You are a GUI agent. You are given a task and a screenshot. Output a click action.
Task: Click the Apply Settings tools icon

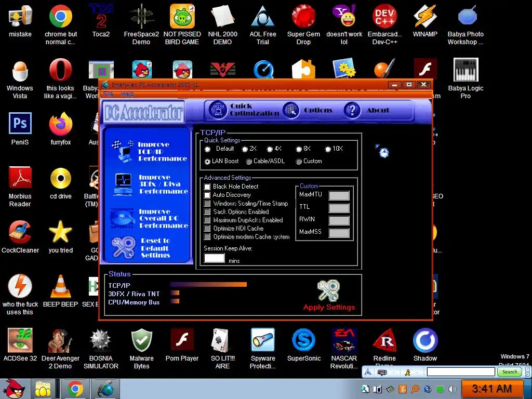[x=328, y=290]
